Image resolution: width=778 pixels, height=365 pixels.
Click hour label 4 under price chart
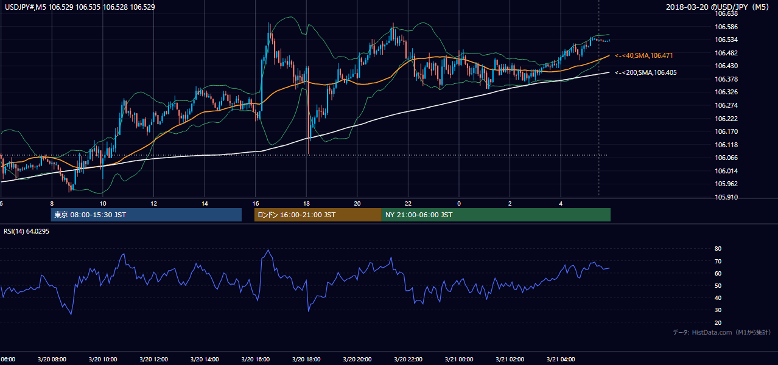[x=561, y=203]
